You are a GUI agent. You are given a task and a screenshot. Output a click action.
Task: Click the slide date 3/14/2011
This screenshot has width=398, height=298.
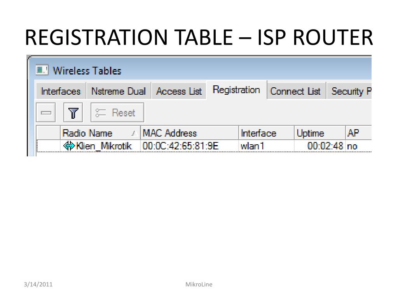(x=38, y=284)
